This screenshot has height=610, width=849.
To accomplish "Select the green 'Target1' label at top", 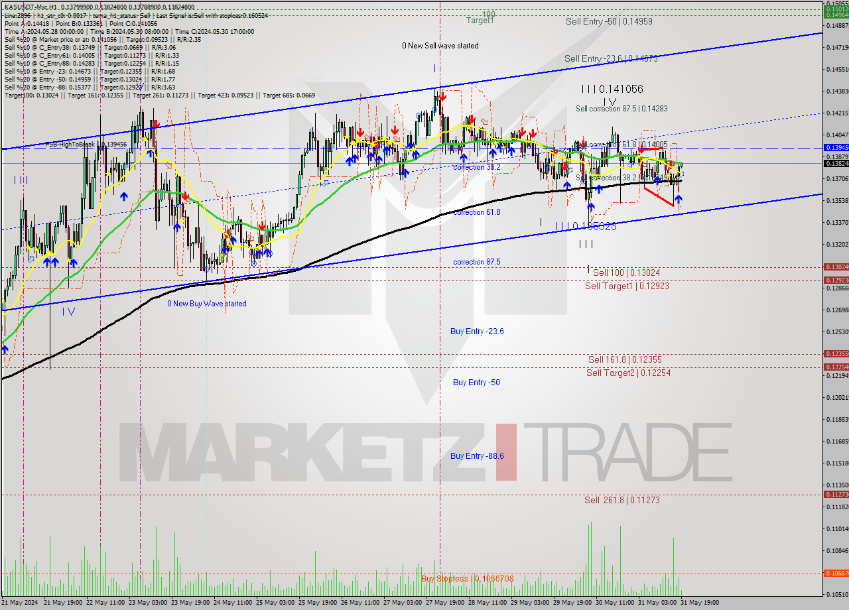I will 480,21.
